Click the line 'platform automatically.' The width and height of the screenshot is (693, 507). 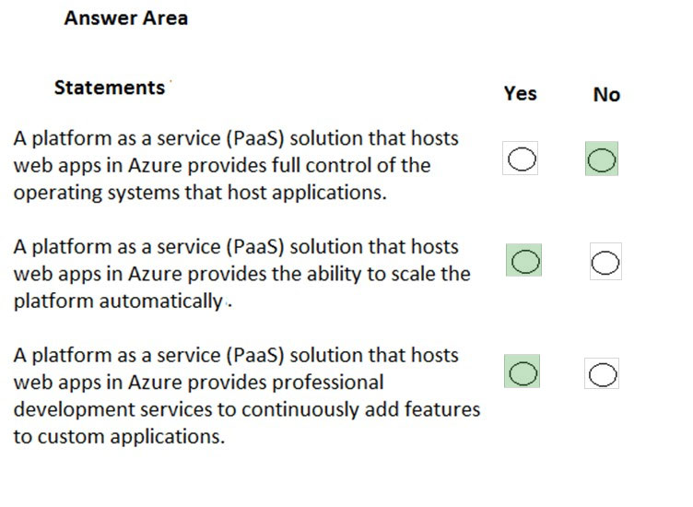pos(121,301)
